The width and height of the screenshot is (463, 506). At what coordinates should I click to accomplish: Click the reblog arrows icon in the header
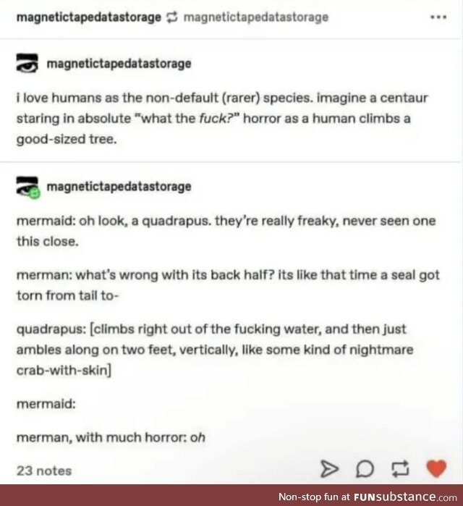(172, 17)
